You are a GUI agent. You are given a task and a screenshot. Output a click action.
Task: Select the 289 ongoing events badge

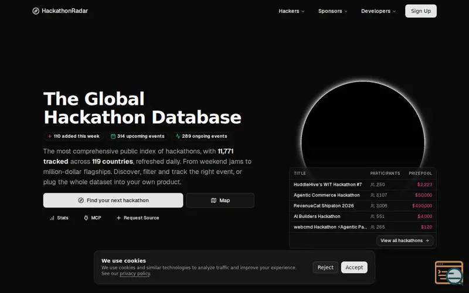(201, 137)
